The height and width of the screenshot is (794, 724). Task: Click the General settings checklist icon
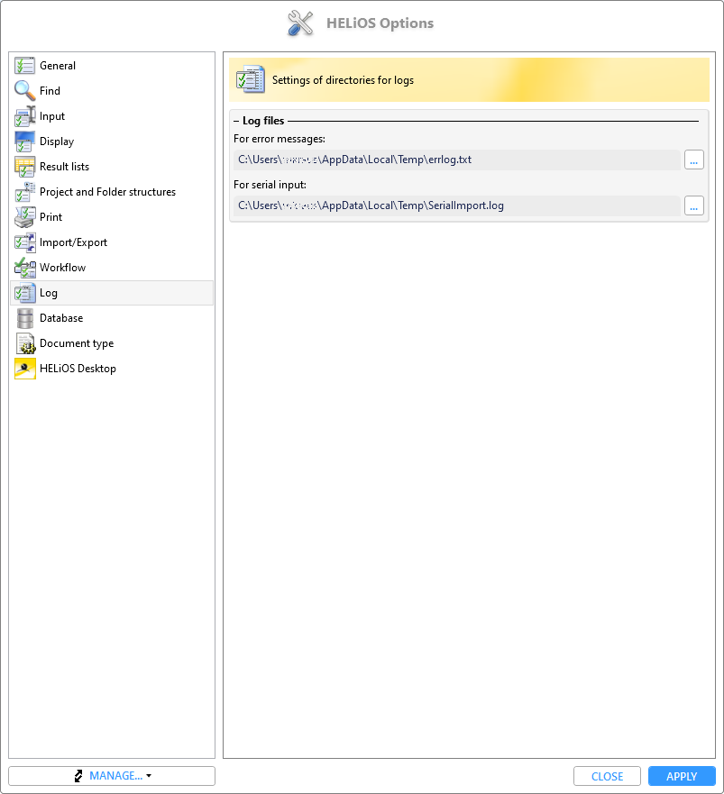pyautogui.click(x=25, y=66)
